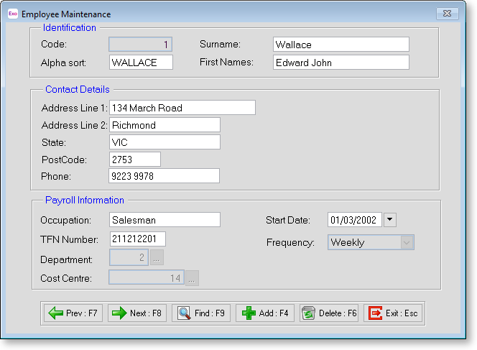The height and width of the screenshot is (350, 477).
Task: Click the Address Line 1 field
Action: tap(182, 108)
